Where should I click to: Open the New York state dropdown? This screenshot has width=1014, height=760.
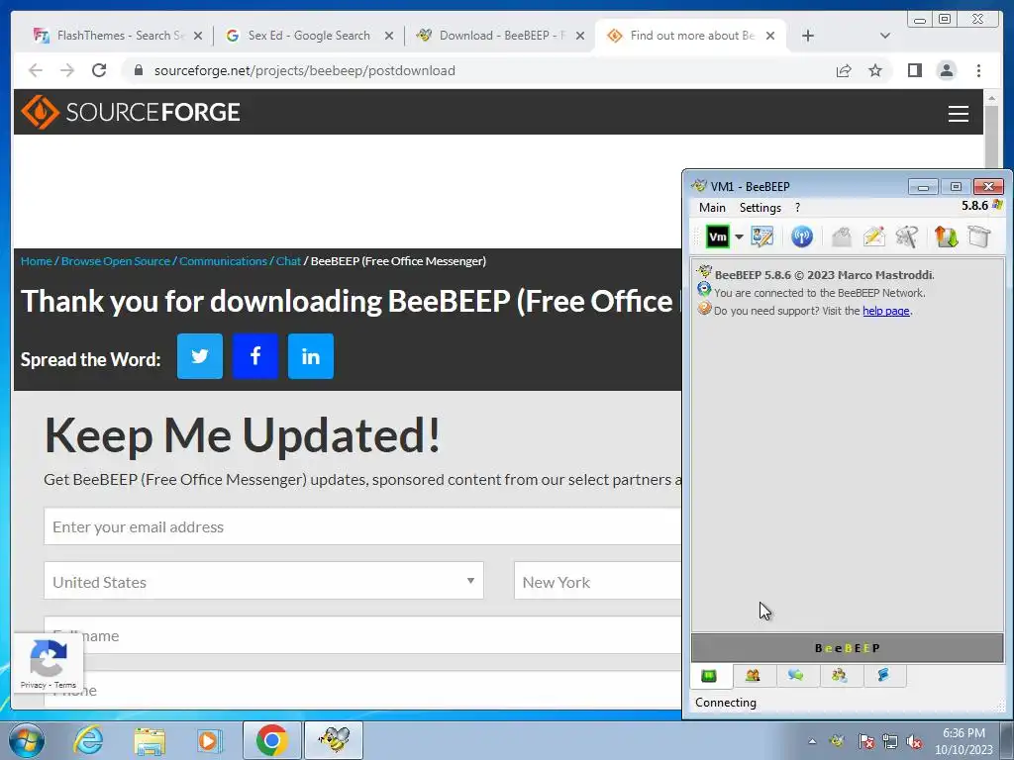point(597,581)
